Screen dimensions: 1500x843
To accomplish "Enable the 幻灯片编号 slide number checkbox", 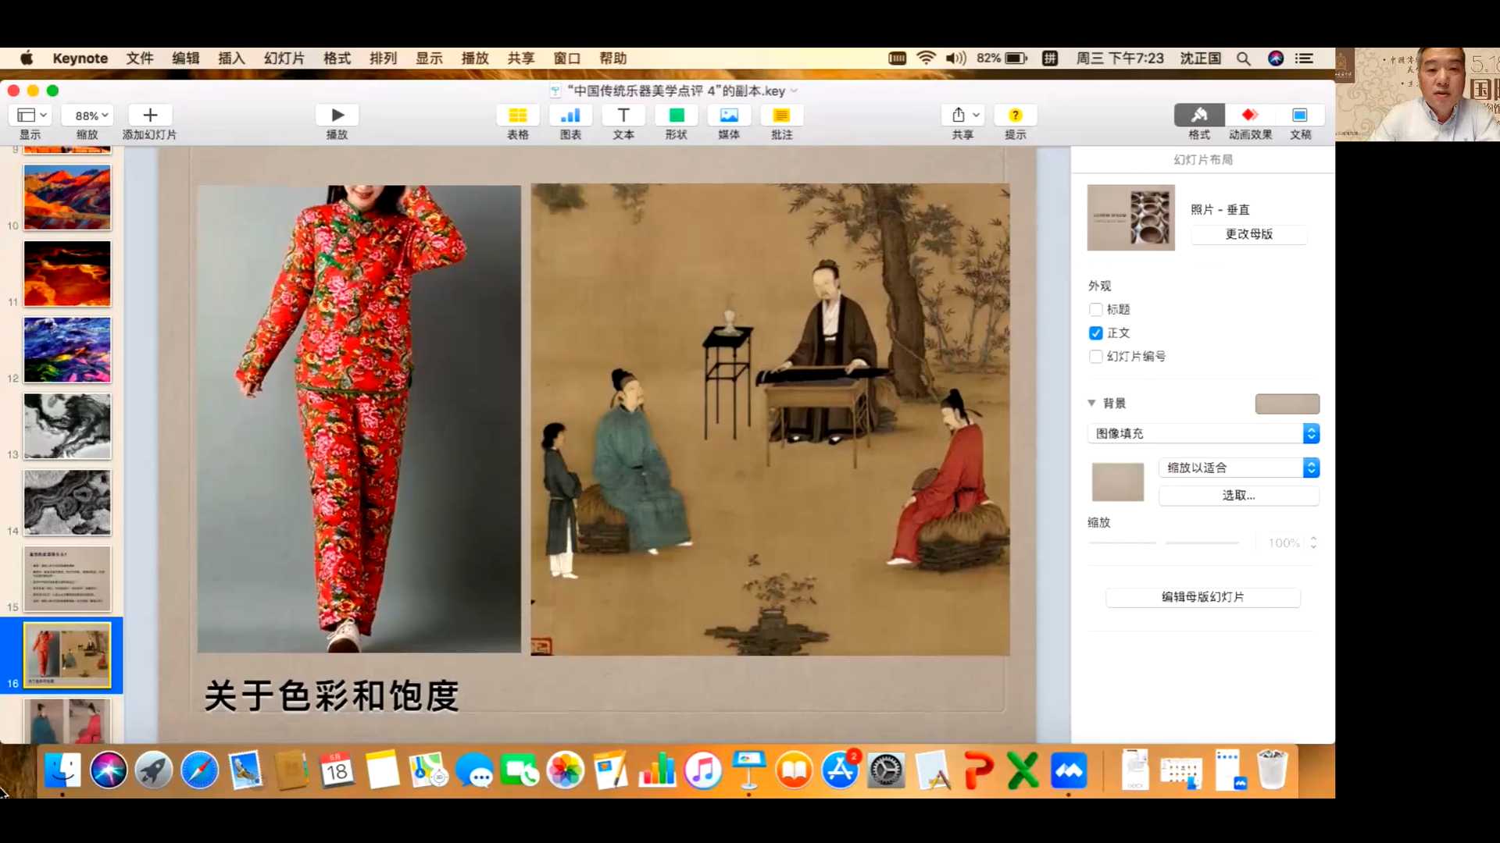I will point(1096,357).
